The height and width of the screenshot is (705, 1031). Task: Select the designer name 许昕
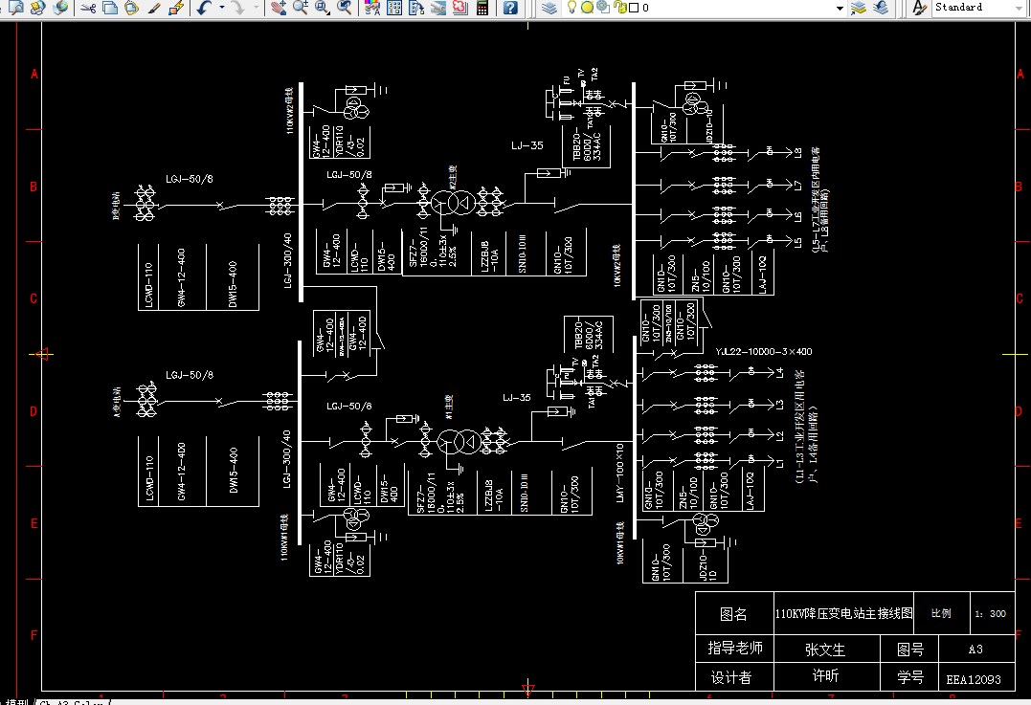pos(825,675)
